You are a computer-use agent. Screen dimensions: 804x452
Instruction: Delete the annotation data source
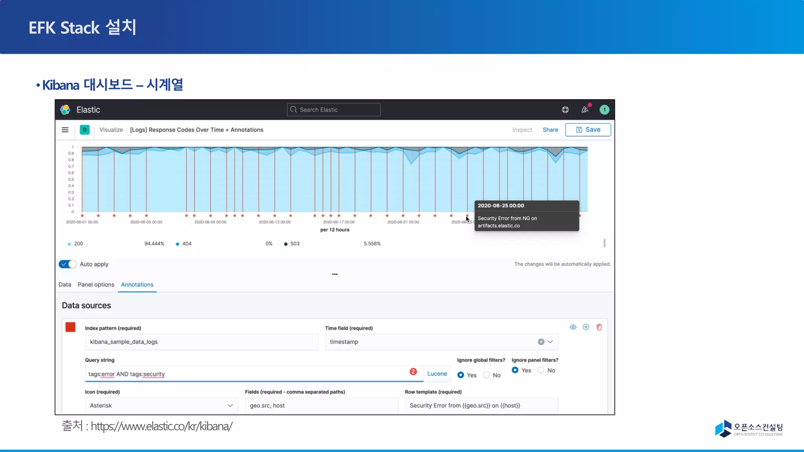[599, 327]
